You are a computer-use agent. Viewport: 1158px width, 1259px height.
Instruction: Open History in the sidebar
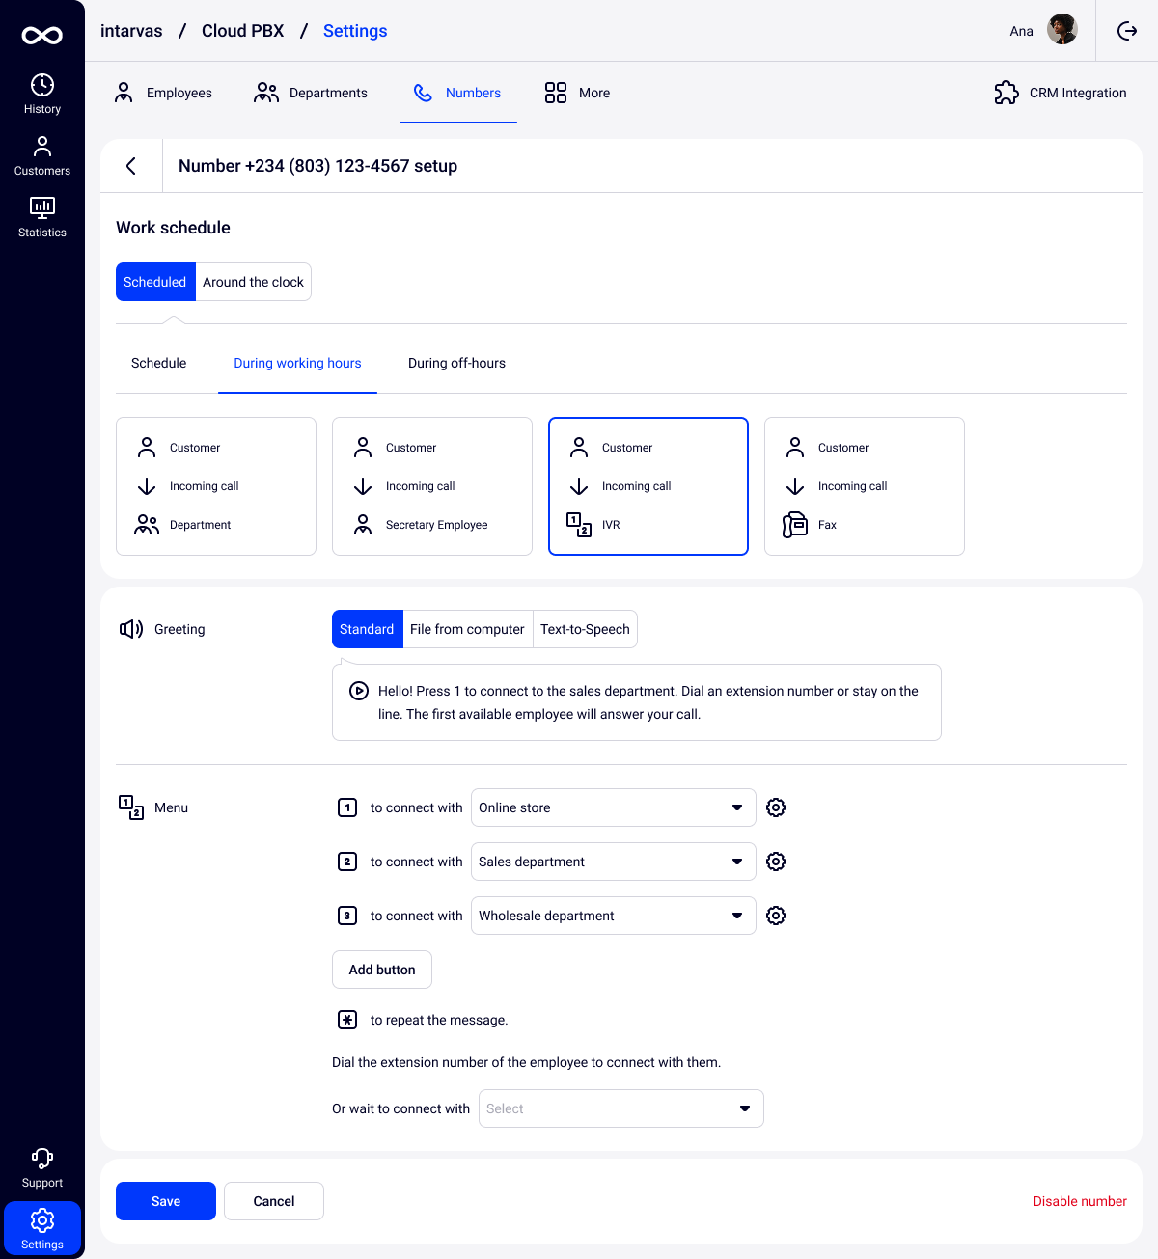click(42, 94)
